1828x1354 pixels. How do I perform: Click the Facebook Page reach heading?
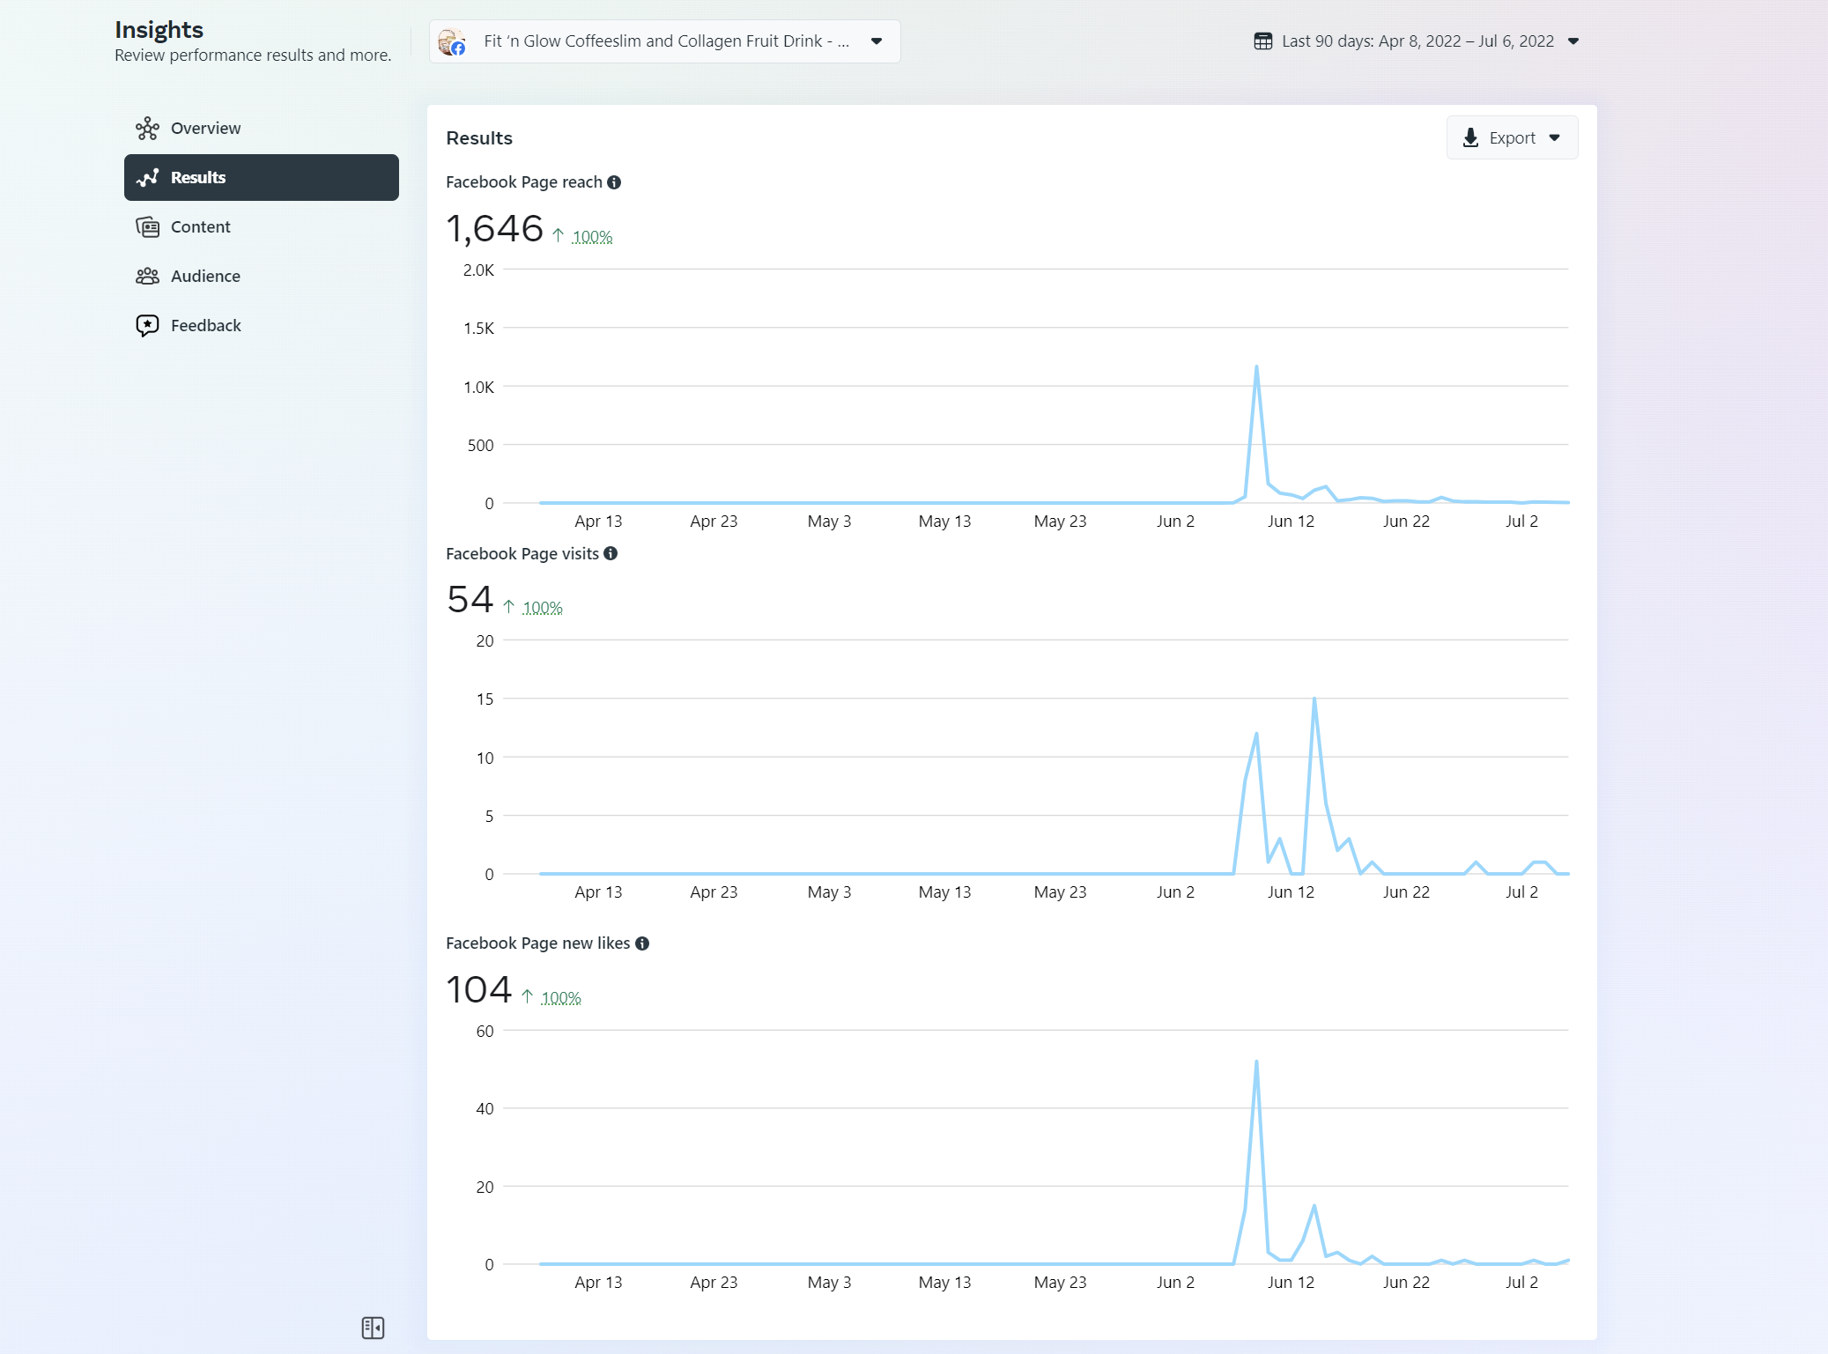pyautogui.click(x=524, y=182)
